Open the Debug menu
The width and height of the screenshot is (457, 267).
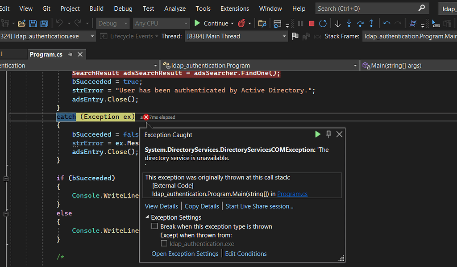(123, 8)
